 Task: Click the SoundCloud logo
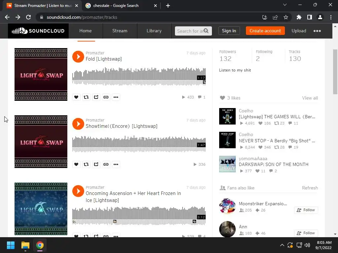[x=38, y=31]
